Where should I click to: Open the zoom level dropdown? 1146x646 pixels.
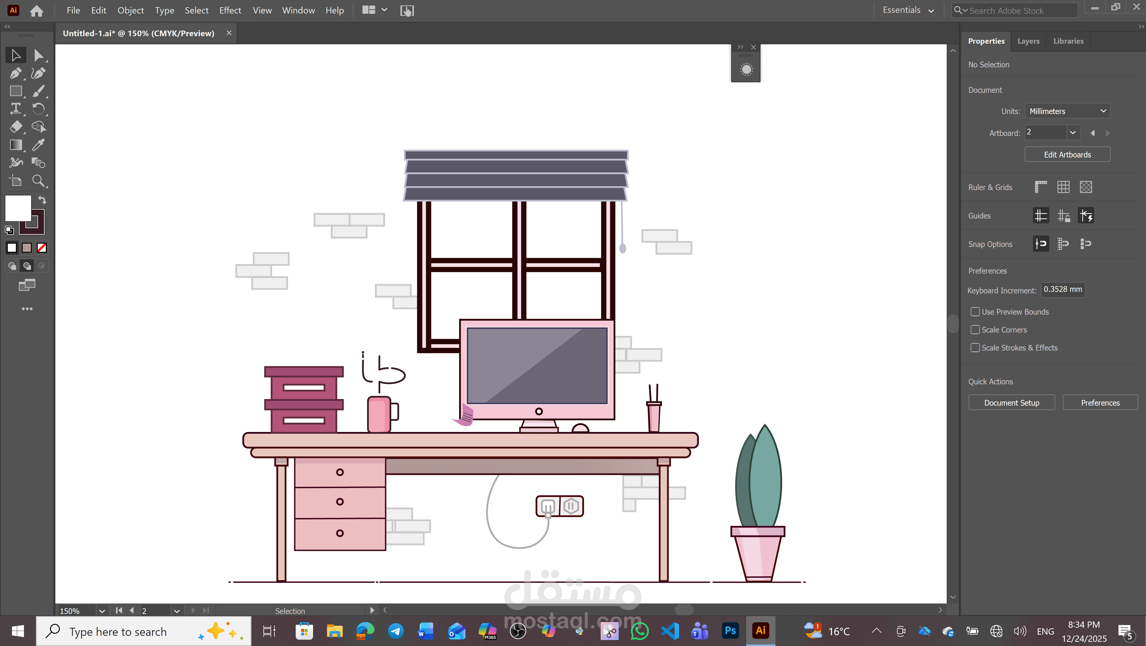102,611
